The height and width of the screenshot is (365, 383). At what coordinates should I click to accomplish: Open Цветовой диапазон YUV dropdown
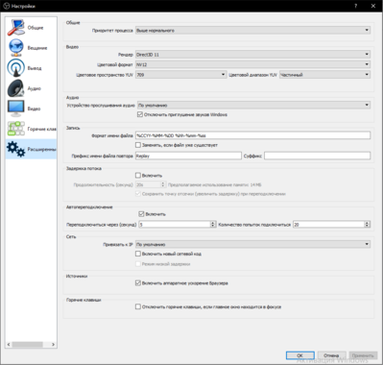pos(324,75)
